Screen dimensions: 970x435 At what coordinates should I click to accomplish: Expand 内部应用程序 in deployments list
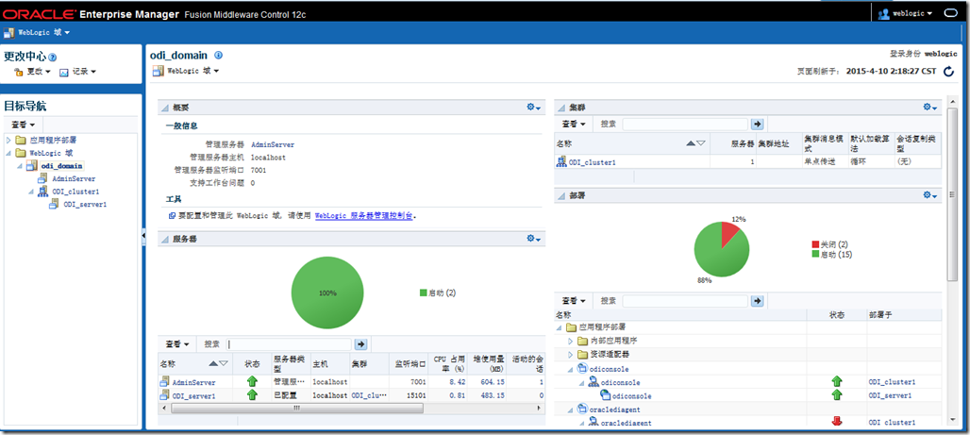571,341
